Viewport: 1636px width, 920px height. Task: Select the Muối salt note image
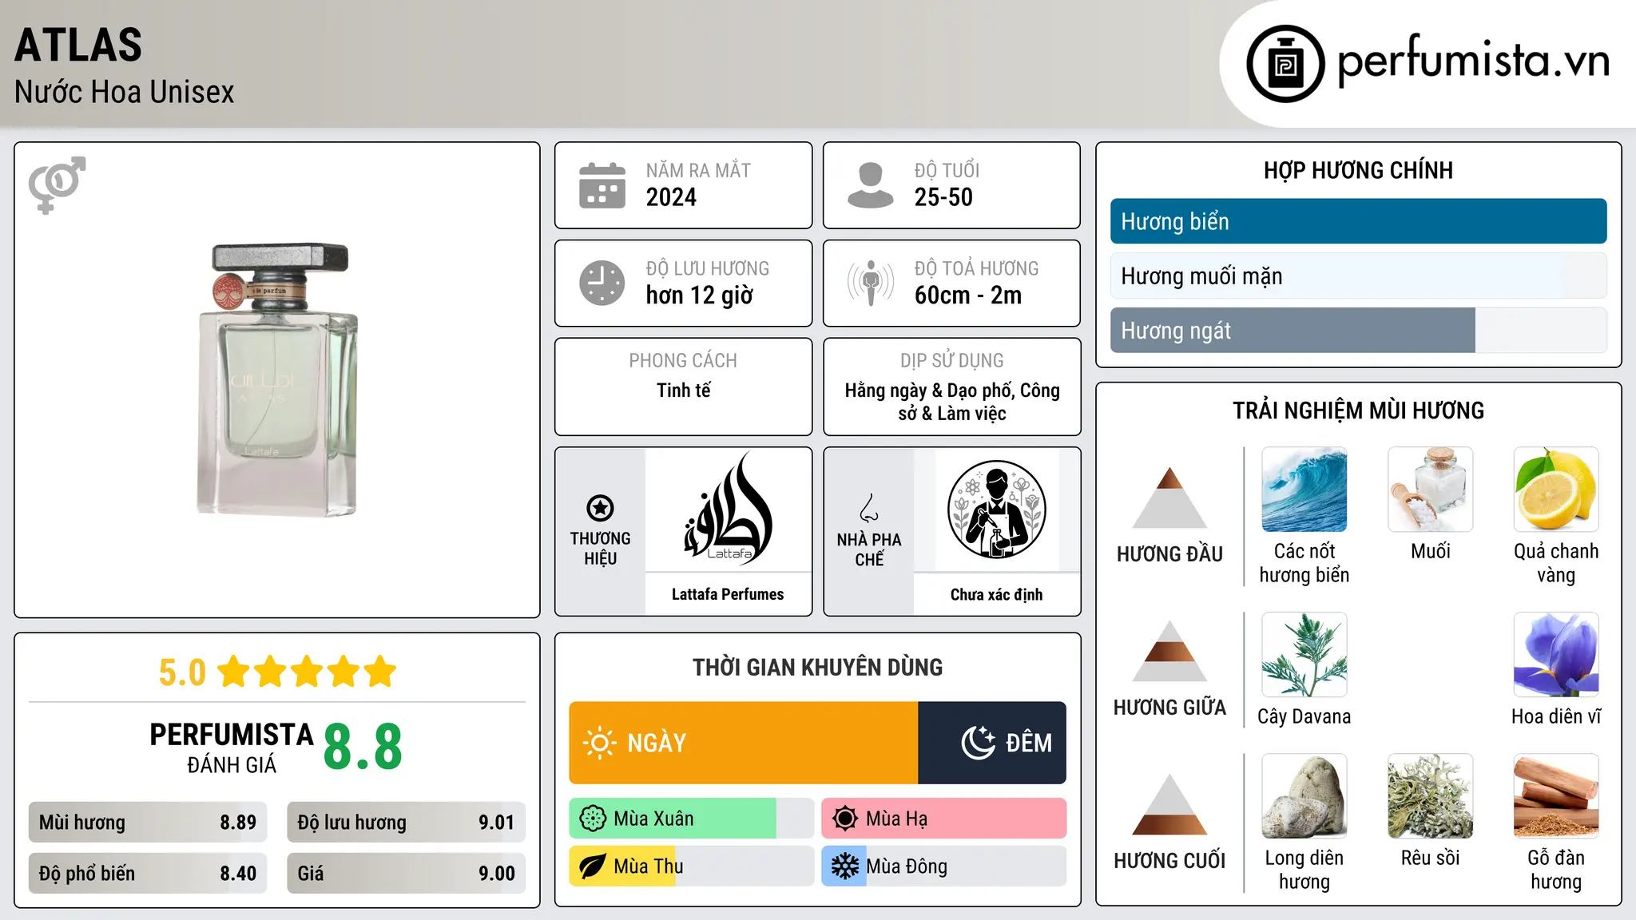point(1430,490)
